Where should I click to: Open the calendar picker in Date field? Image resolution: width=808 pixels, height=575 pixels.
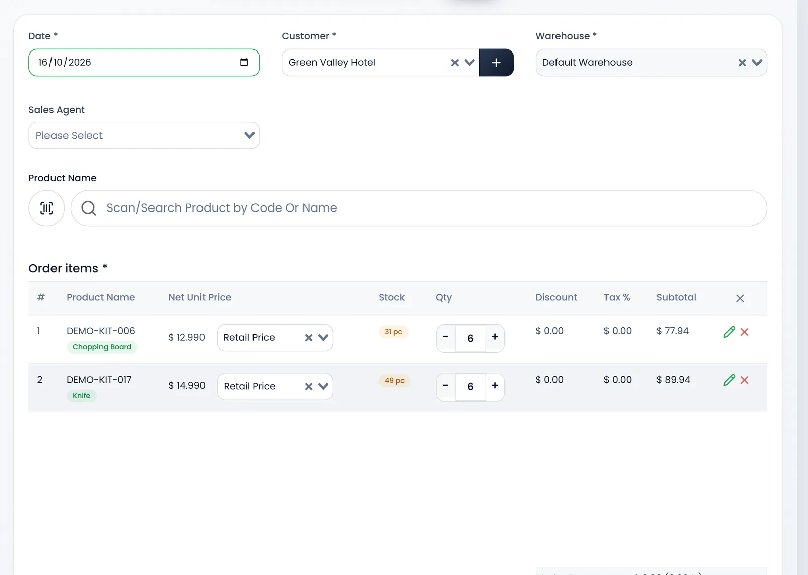244,62
